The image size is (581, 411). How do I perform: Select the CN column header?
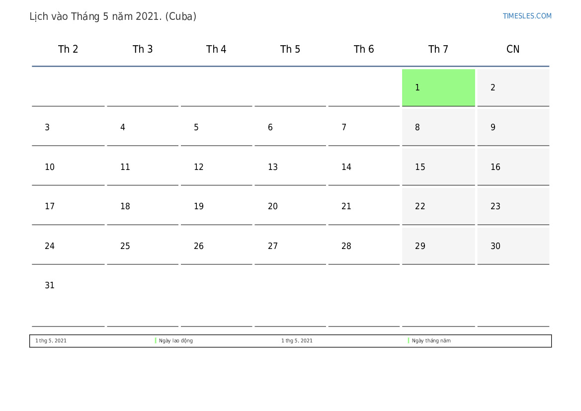coord(513,49)
